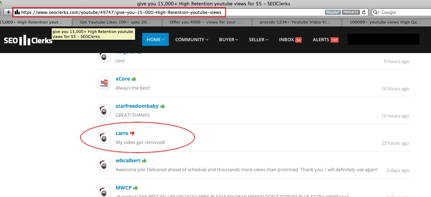Click 'My video got removed!' review text
Viewport: 431px width, 197px height.
pos(140,143)
